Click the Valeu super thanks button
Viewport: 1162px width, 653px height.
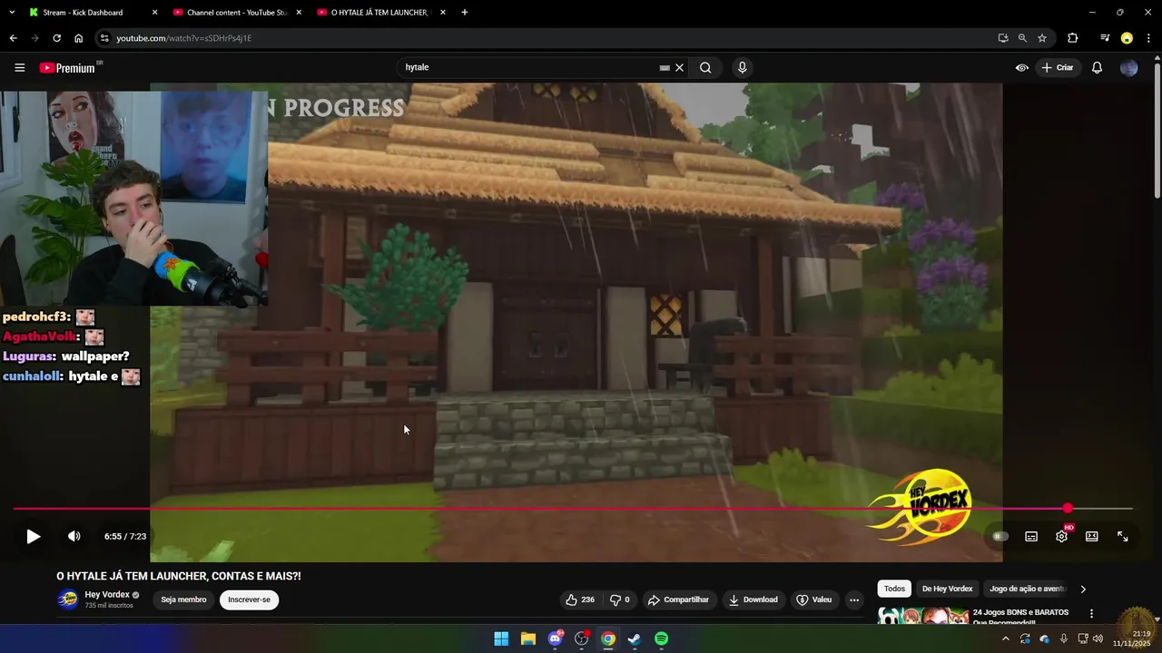(813, 599)
